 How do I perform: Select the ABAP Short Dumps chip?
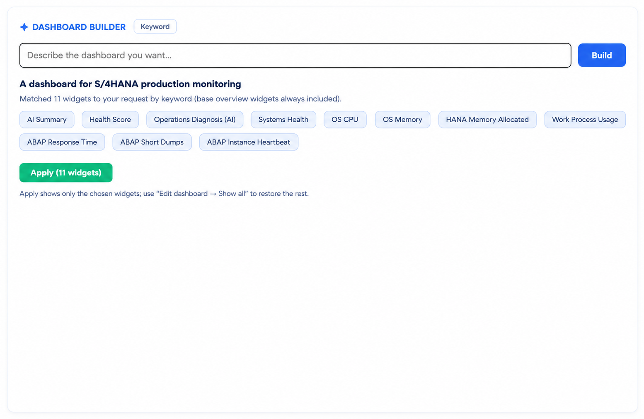click(152, 142)
